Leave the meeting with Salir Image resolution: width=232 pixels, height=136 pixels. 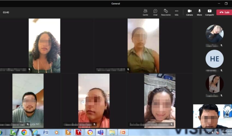click(x=225, y=13)
